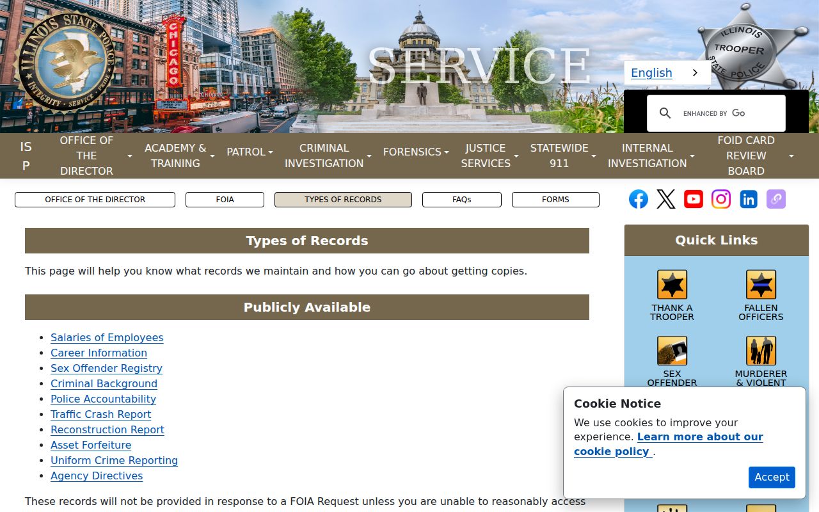The height and width of the screenshot is (512, 819).
Task: Open the English language selector
Action: pos(667,73)
